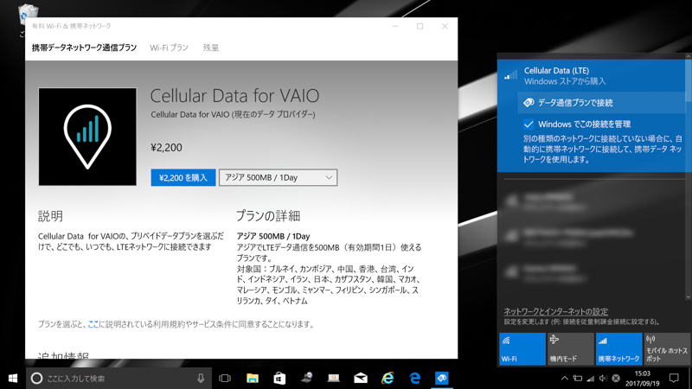Click the price text ¥2,200
The height and width of the screenshot is (389, 692).
click(166, 147)
